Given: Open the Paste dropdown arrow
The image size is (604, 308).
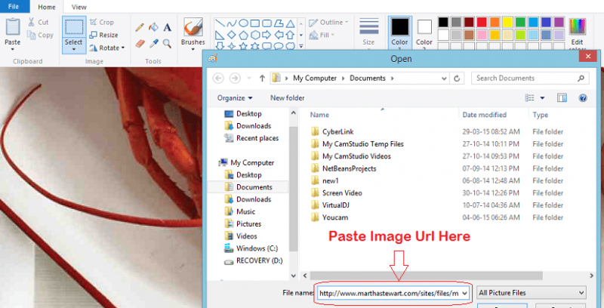Looking at the screenshot, I should (13, 49).
